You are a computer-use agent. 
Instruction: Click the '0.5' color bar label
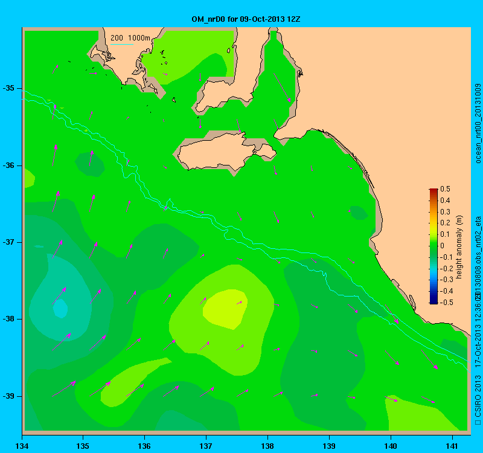445,189
